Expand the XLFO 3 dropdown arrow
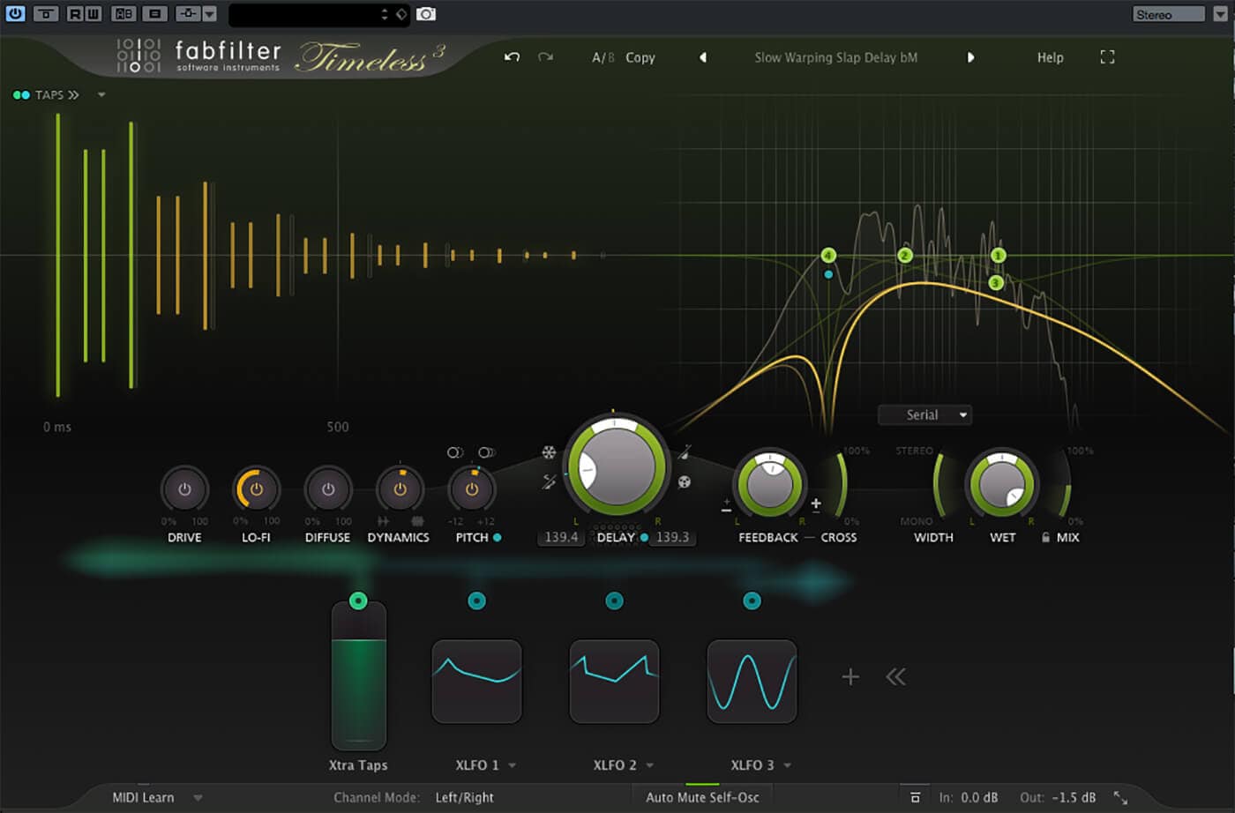This screenshot has width=1235, height=813. [787, 765]
